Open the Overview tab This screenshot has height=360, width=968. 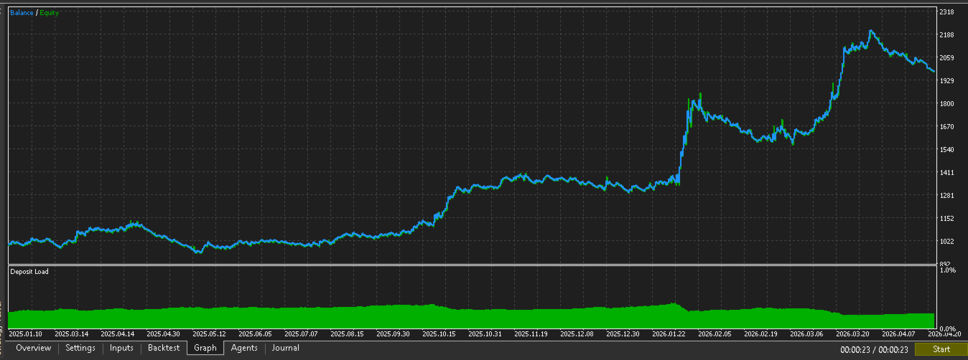(34, 348)
